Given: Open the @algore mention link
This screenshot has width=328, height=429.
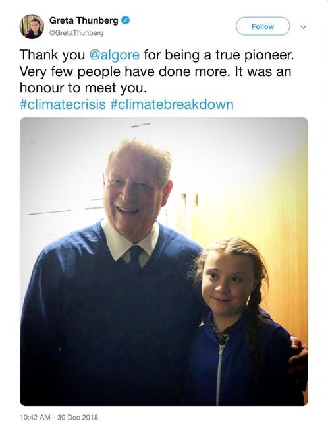Looking at the screenshot, I should 115,55.
